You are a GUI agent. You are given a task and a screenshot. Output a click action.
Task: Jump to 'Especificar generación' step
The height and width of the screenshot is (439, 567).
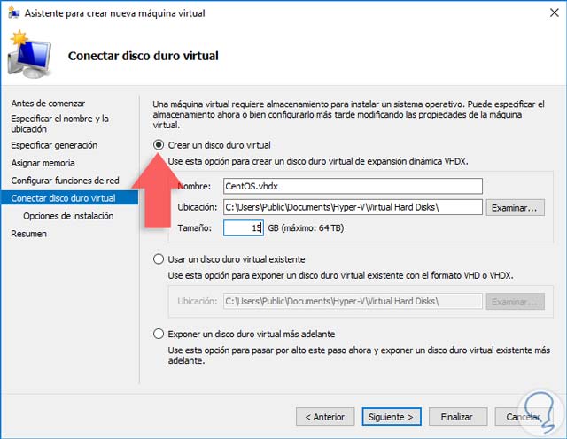point(54,145)
